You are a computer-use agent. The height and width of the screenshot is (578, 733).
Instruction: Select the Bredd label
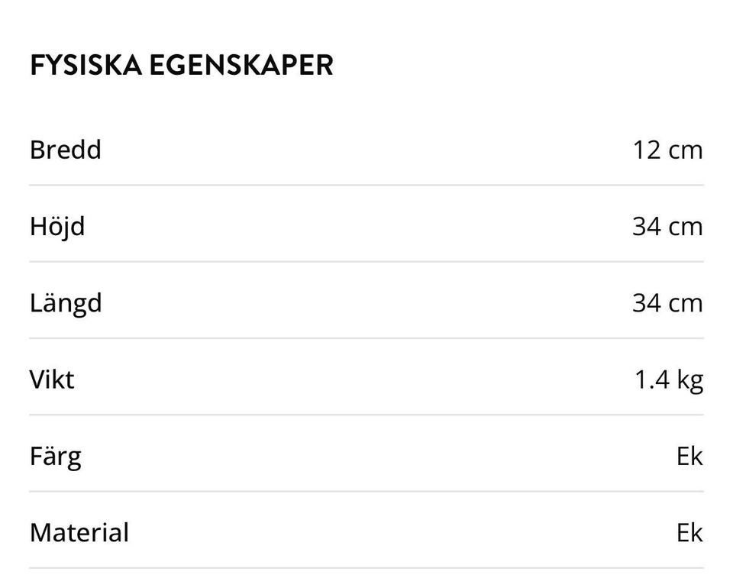pyautogui.click(x=66, y=150)
